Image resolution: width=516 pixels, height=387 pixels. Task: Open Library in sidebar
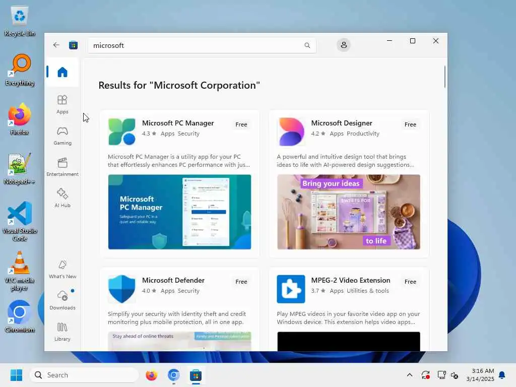[62, 332]
